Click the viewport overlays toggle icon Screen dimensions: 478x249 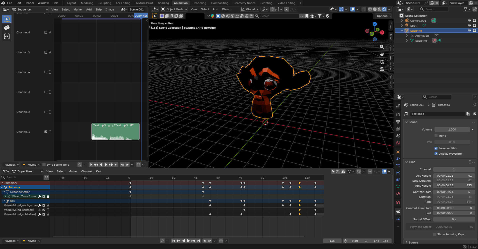352,9
